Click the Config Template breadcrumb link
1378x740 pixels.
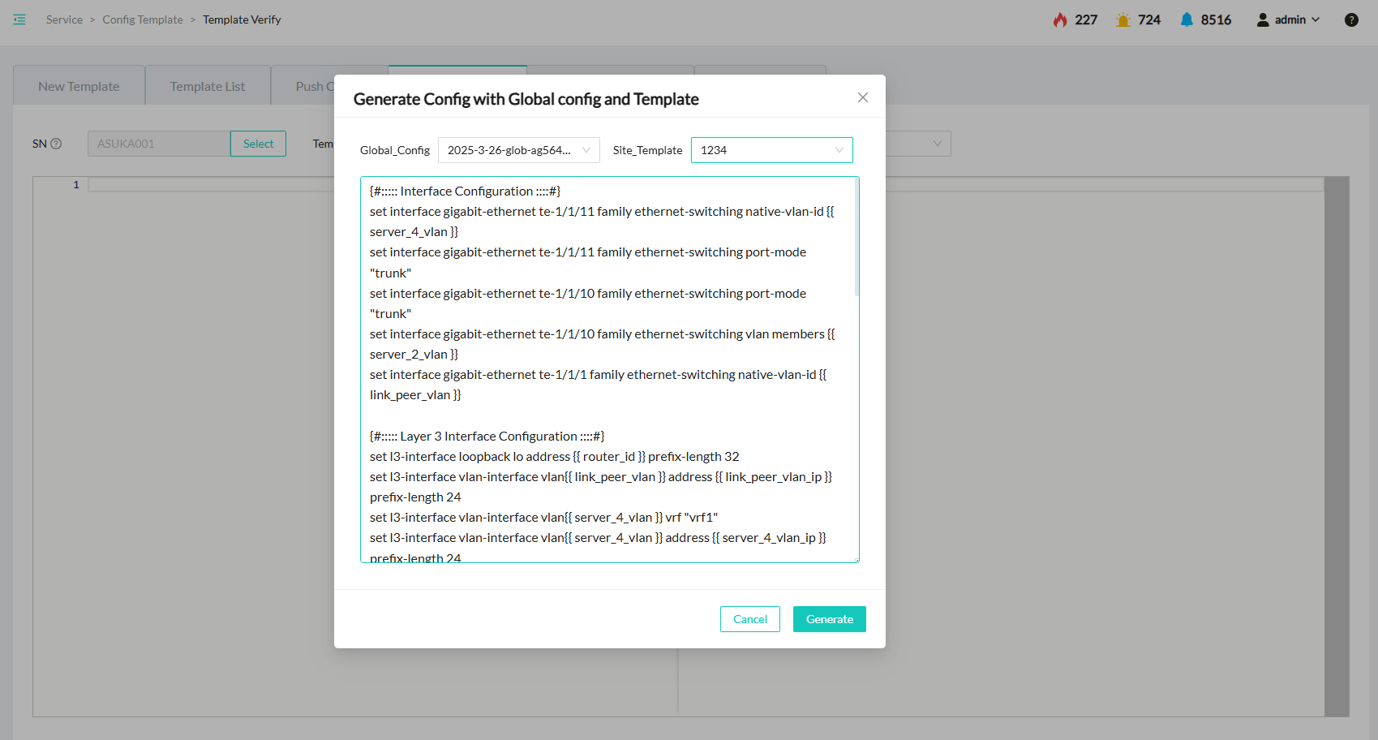(143, 19)
